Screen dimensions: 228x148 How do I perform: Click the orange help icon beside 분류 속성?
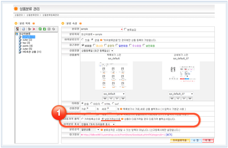tap(85, 23)
